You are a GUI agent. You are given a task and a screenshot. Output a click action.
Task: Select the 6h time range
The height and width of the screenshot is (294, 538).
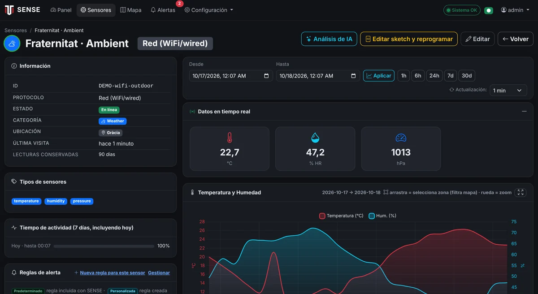418,76
